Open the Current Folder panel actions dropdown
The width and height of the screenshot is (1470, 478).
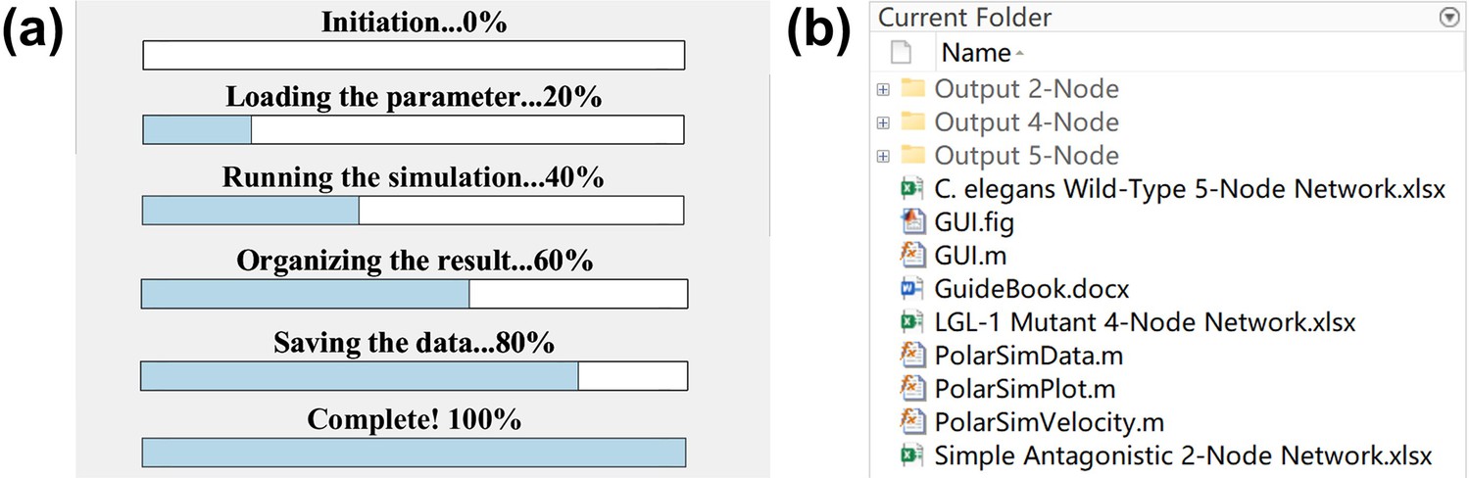1449,18
